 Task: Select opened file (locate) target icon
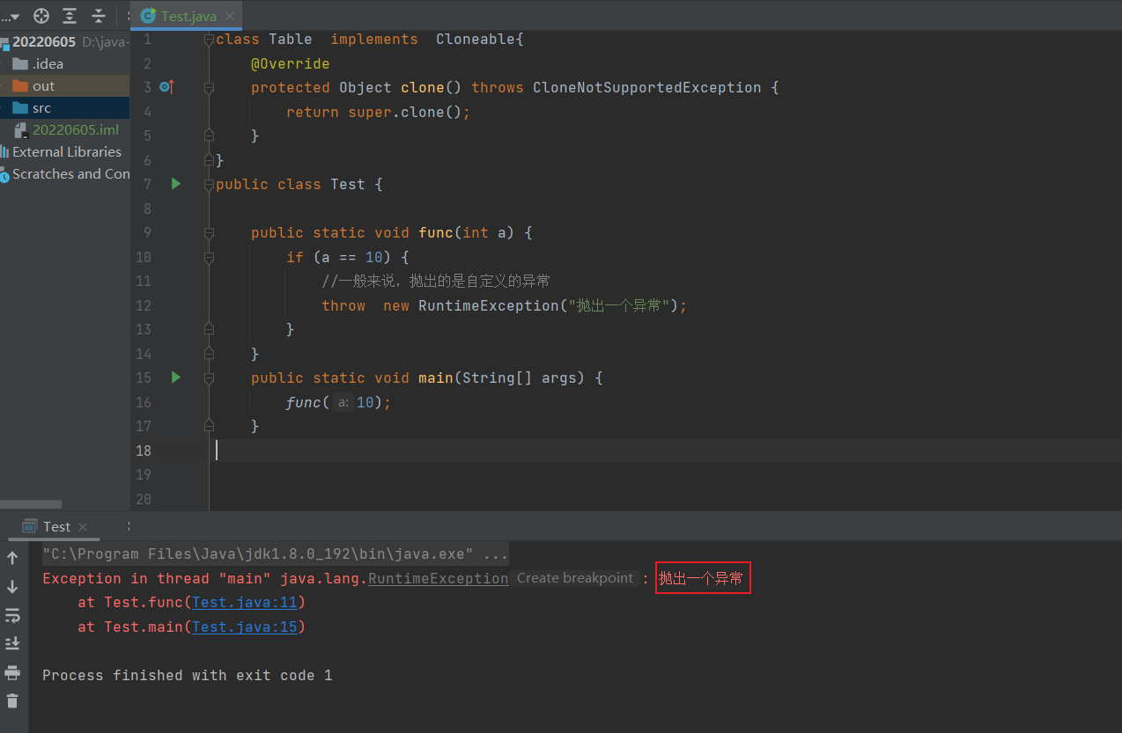41,16
